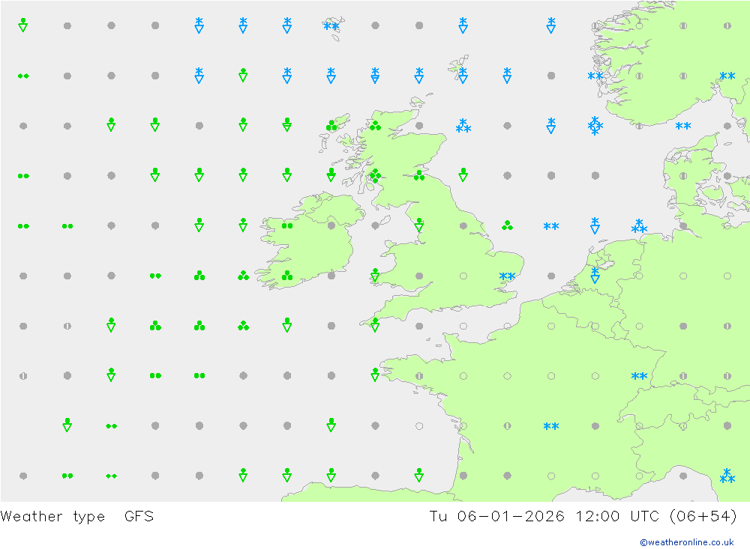The height and width of the screenshot is (549, 750).
Task: Click the triple rain-dot symbol near Firth of Forth
Action: pos(419,175)
